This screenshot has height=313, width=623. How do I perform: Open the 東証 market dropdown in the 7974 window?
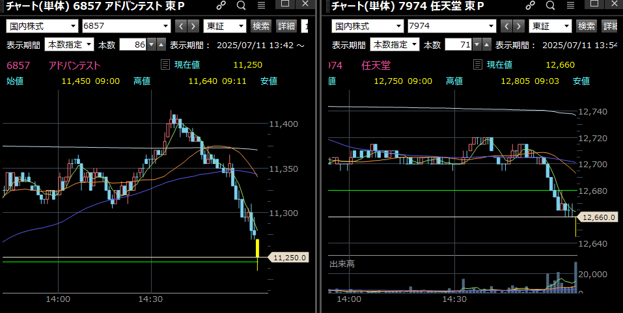(550, 27)
